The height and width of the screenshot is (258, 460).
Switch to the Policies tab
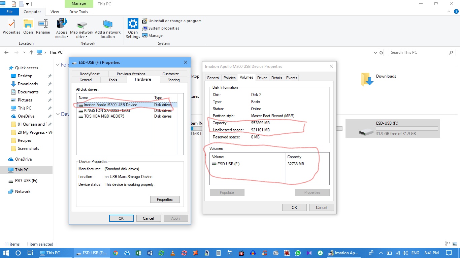(x=229, y=78)
